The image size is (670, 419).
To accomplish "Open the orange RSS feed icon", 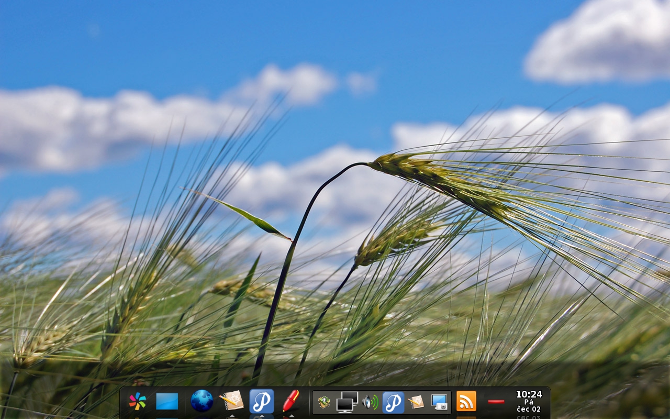I will 466,401.
